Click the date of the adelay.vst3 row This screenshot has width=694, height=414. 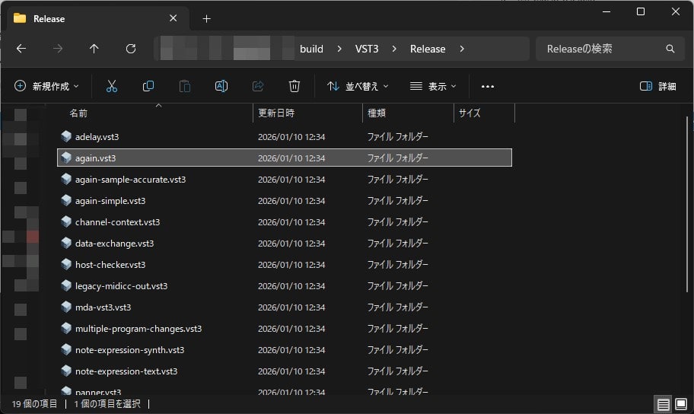291,137
